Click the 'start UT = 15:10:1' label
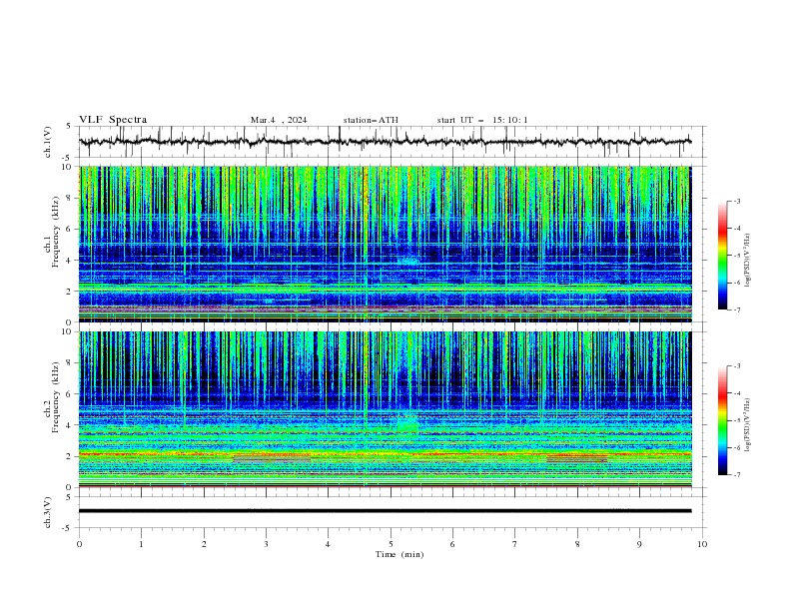Viewport: 791px width, 611px height. [x=482, y=120]
